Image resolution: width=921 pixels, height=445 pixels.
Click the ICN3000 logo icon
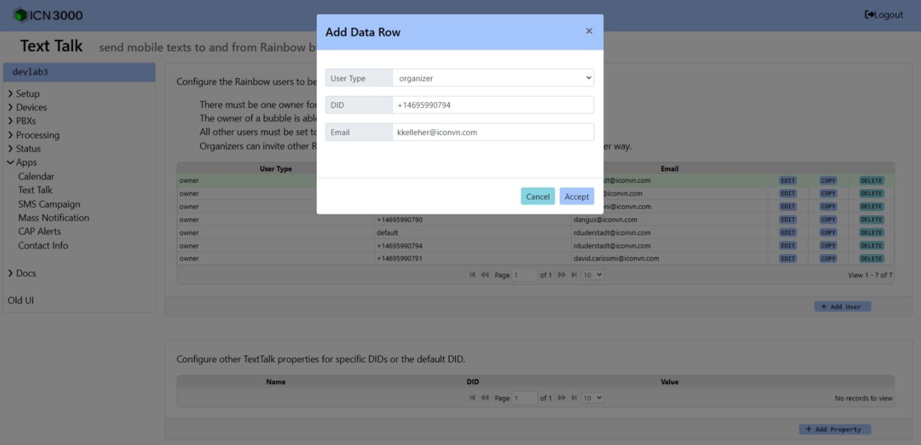click(20, 15)
